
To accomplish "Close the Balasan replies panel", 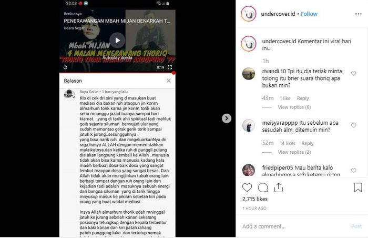I will click(x=169, y=81).
